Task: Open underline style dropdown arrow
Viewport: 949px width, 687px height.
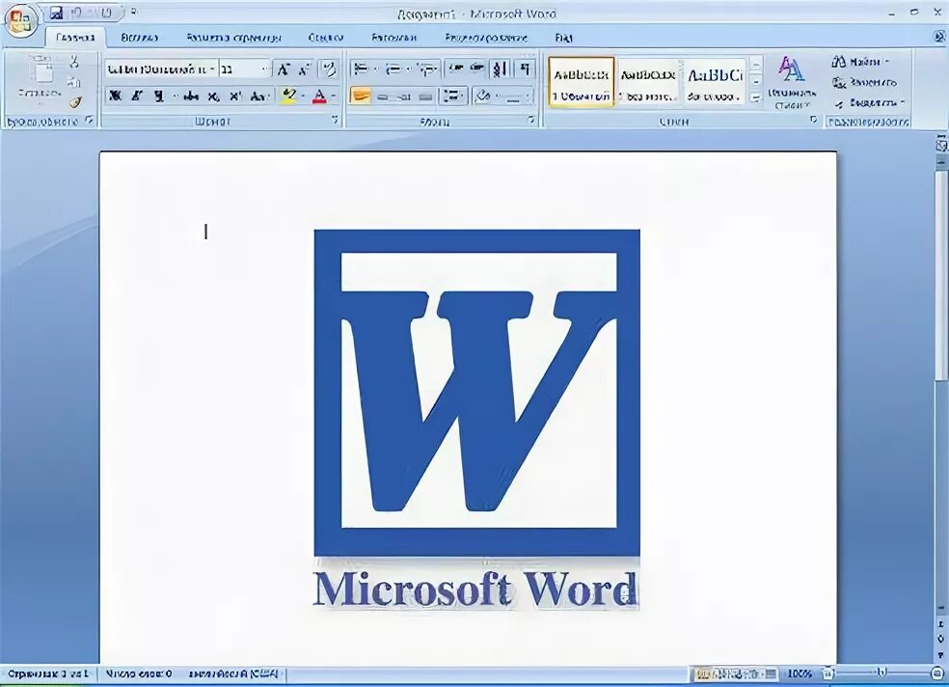Action: (176, 96)
